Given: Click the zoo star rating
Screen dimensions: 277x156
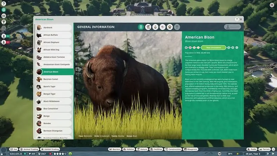Looking at the screenshot, I should pyautogui.click(x=60, y=154).
